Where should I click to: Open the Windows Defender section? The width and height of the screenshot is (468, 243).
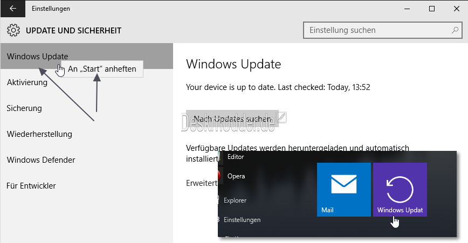41,160
